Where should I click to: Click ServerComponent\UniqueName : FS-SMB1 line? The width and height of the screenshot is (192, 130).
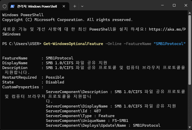point(87,121)
